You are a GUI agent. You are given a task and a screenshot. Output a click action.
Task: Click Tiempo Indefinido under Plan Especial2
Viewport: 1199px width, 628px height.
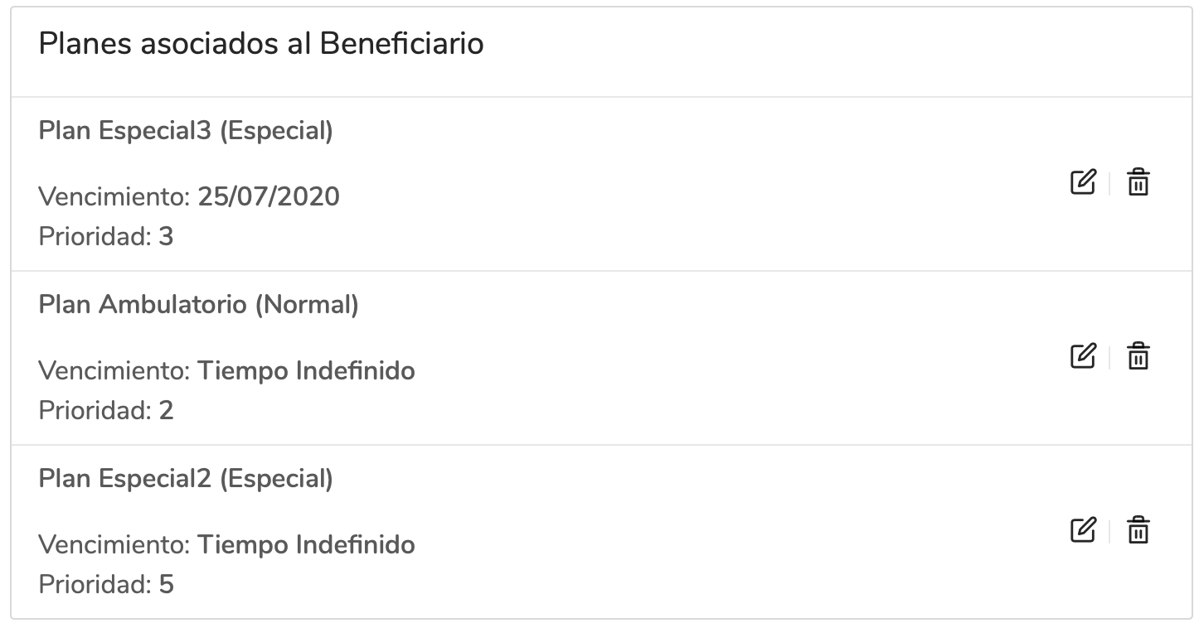click(x=306, y=544)
